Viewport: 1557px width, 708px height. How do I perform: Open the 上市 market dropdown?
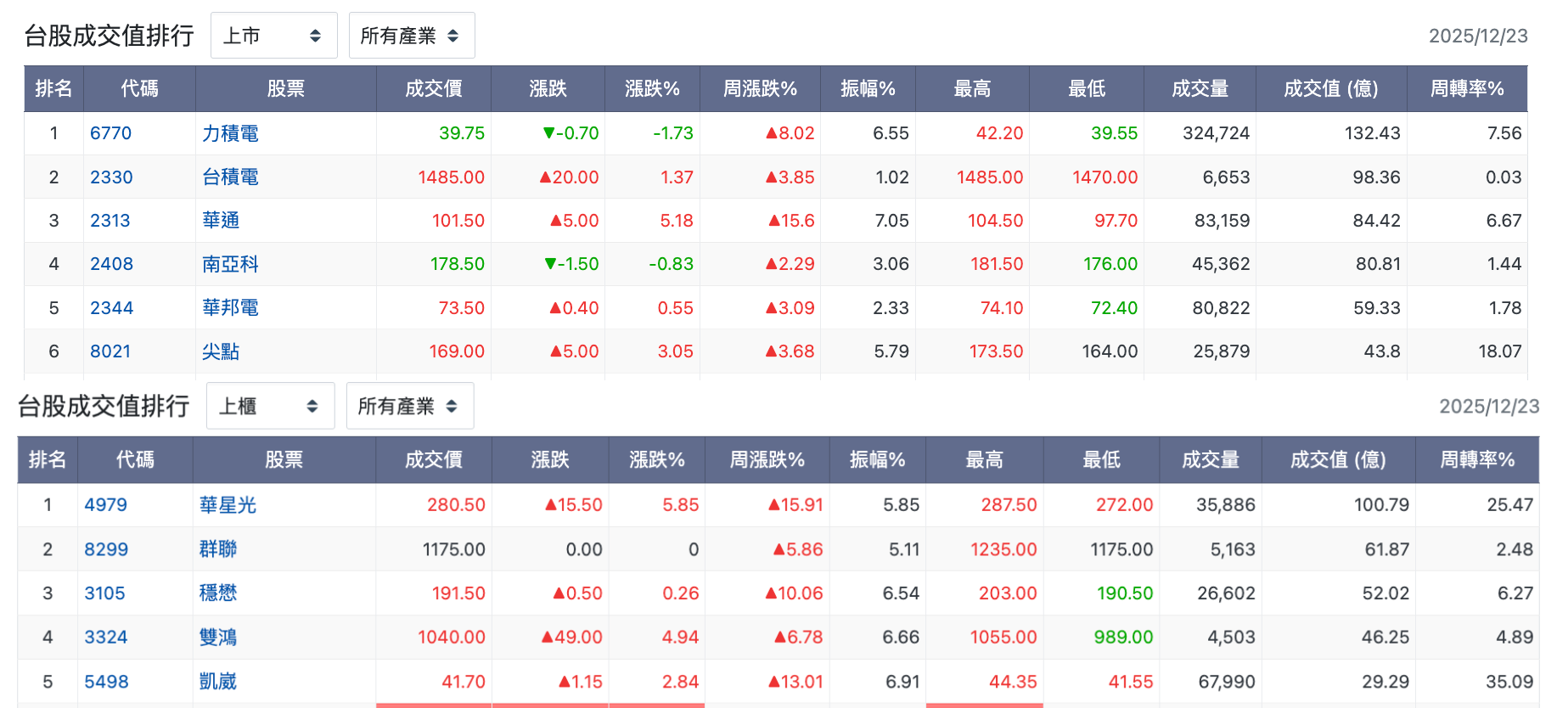coord(273,36)
